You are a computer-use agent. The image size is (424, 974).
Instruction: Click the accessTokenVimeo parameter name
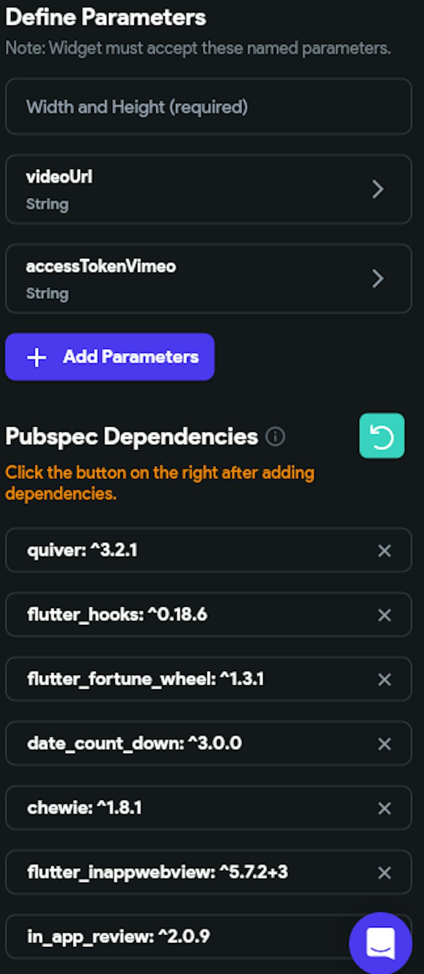tap(101, 267)
